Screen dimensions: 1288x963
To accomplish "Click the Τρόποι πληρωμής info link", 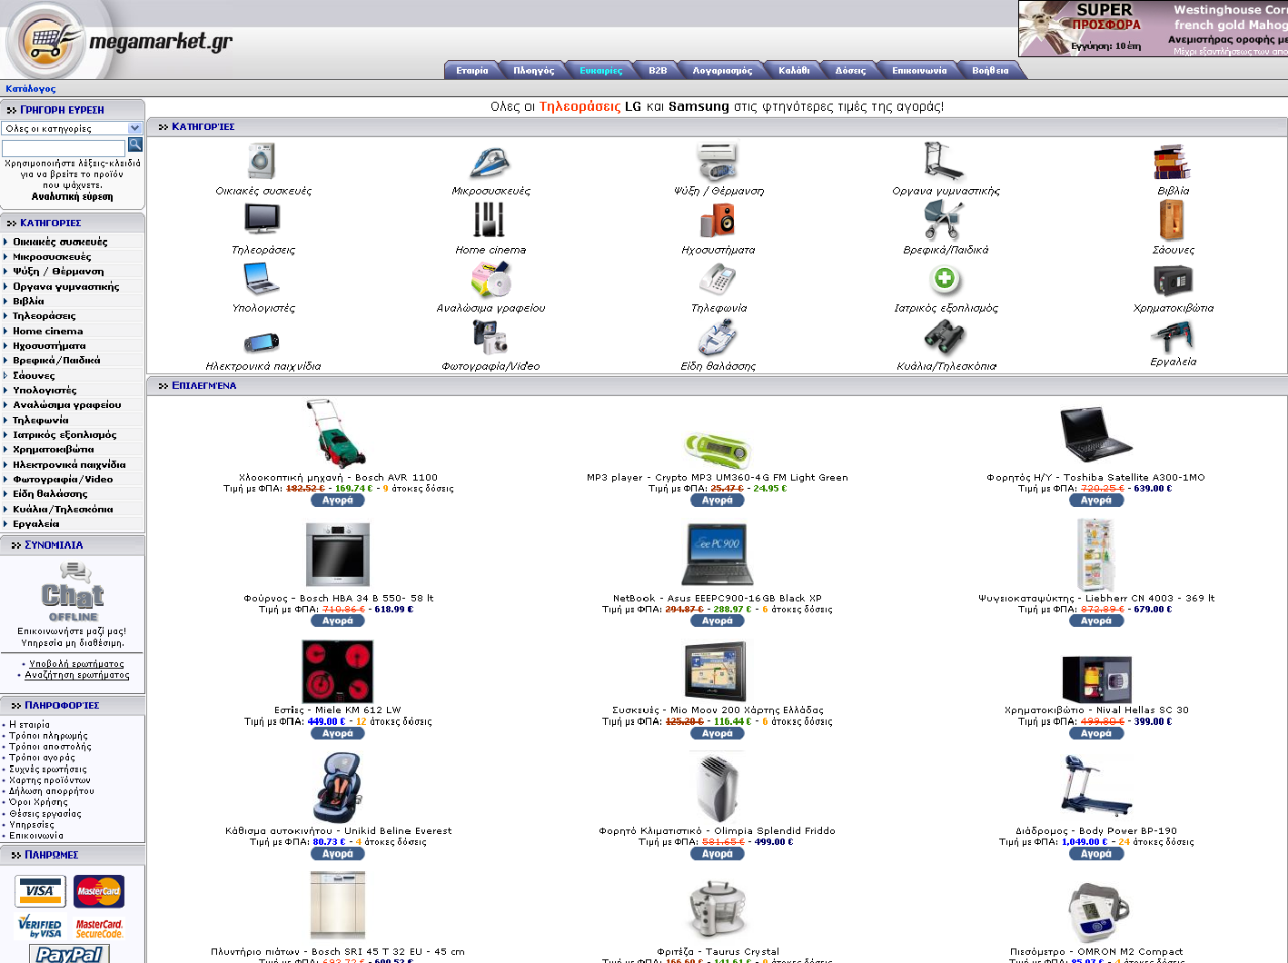I will click(x=48, y=736).
